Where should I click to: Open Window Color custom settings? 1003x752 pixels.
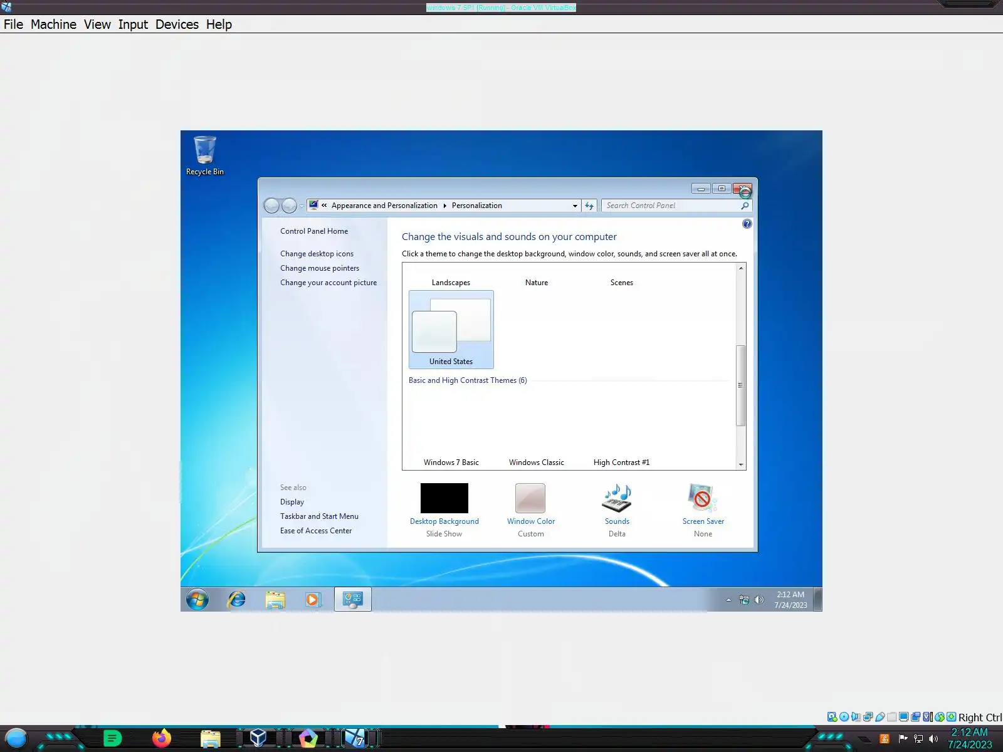point(531,510)
